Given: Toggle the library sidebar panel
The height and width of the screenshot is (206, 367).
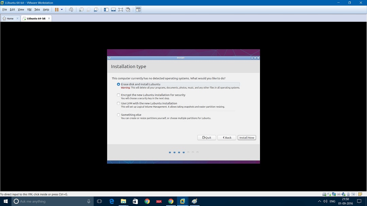Looking at the screenshot, I should pyautogui.click(x=106, y=10).
